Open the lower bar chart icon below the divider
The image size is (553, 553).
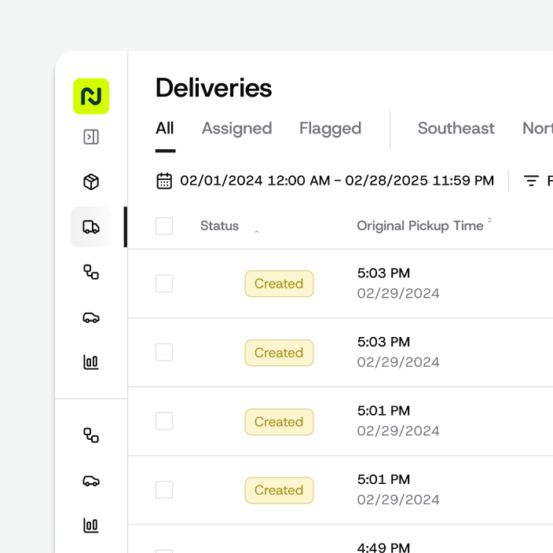tap(91, 526)
